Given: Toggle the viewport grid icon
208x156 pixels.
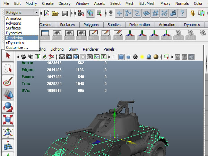Looking at the screenshot, I should point(62,57).
